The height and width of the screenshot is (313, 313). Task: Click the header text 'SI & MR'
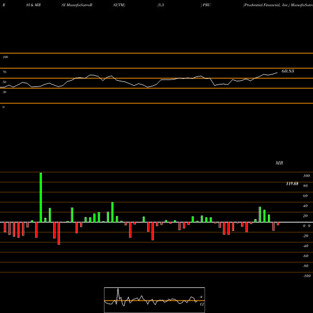33,5
